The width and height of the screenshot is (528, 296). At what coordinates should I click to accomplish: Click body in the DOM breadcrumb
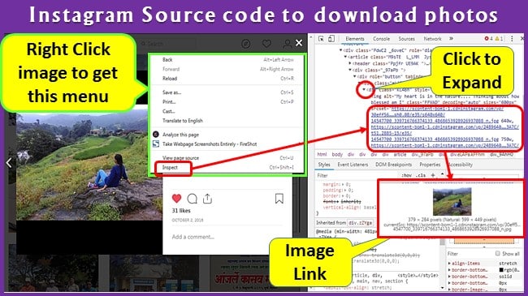click(337, 154)
